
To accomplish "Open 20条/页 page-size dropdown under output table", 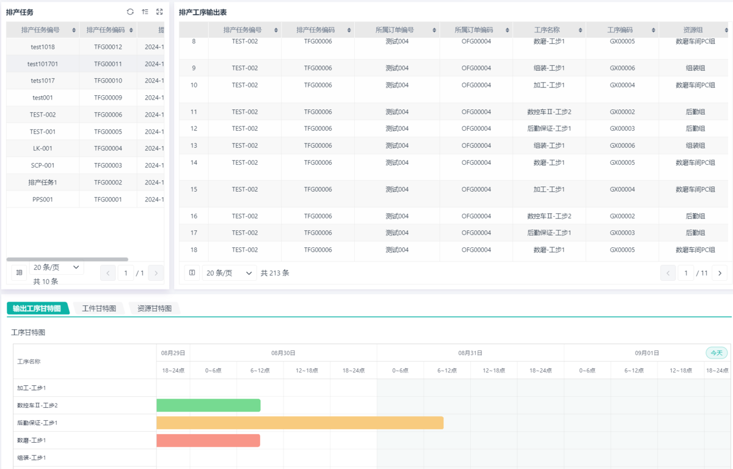I will tap(230, 273).
